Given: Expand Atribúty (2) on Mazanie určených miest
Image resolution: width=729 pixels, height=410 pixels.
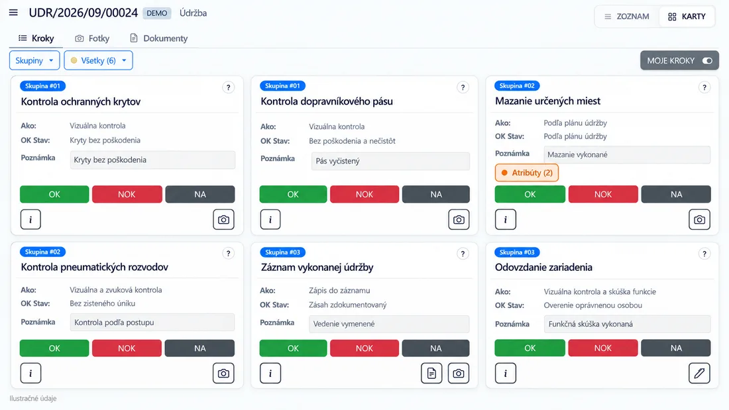Looking at the screenshot, I should (527, 173).
